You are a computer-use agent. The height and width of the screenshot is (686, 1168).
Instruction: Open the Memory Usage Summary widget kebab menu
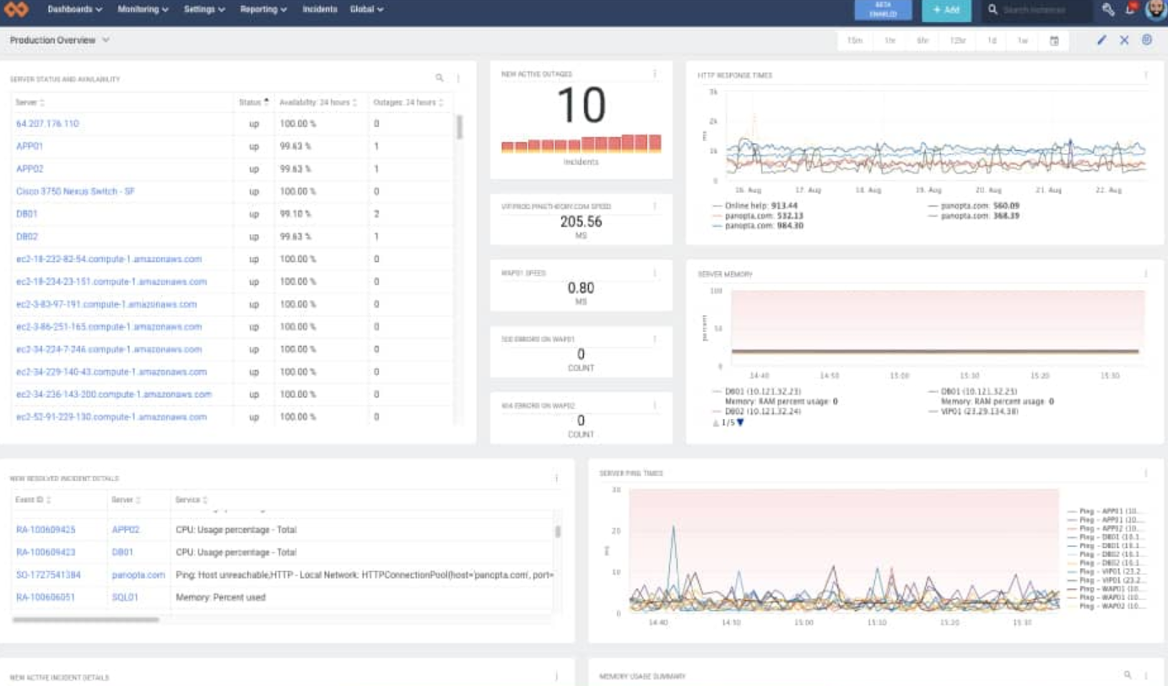(x=1146, y=676)
